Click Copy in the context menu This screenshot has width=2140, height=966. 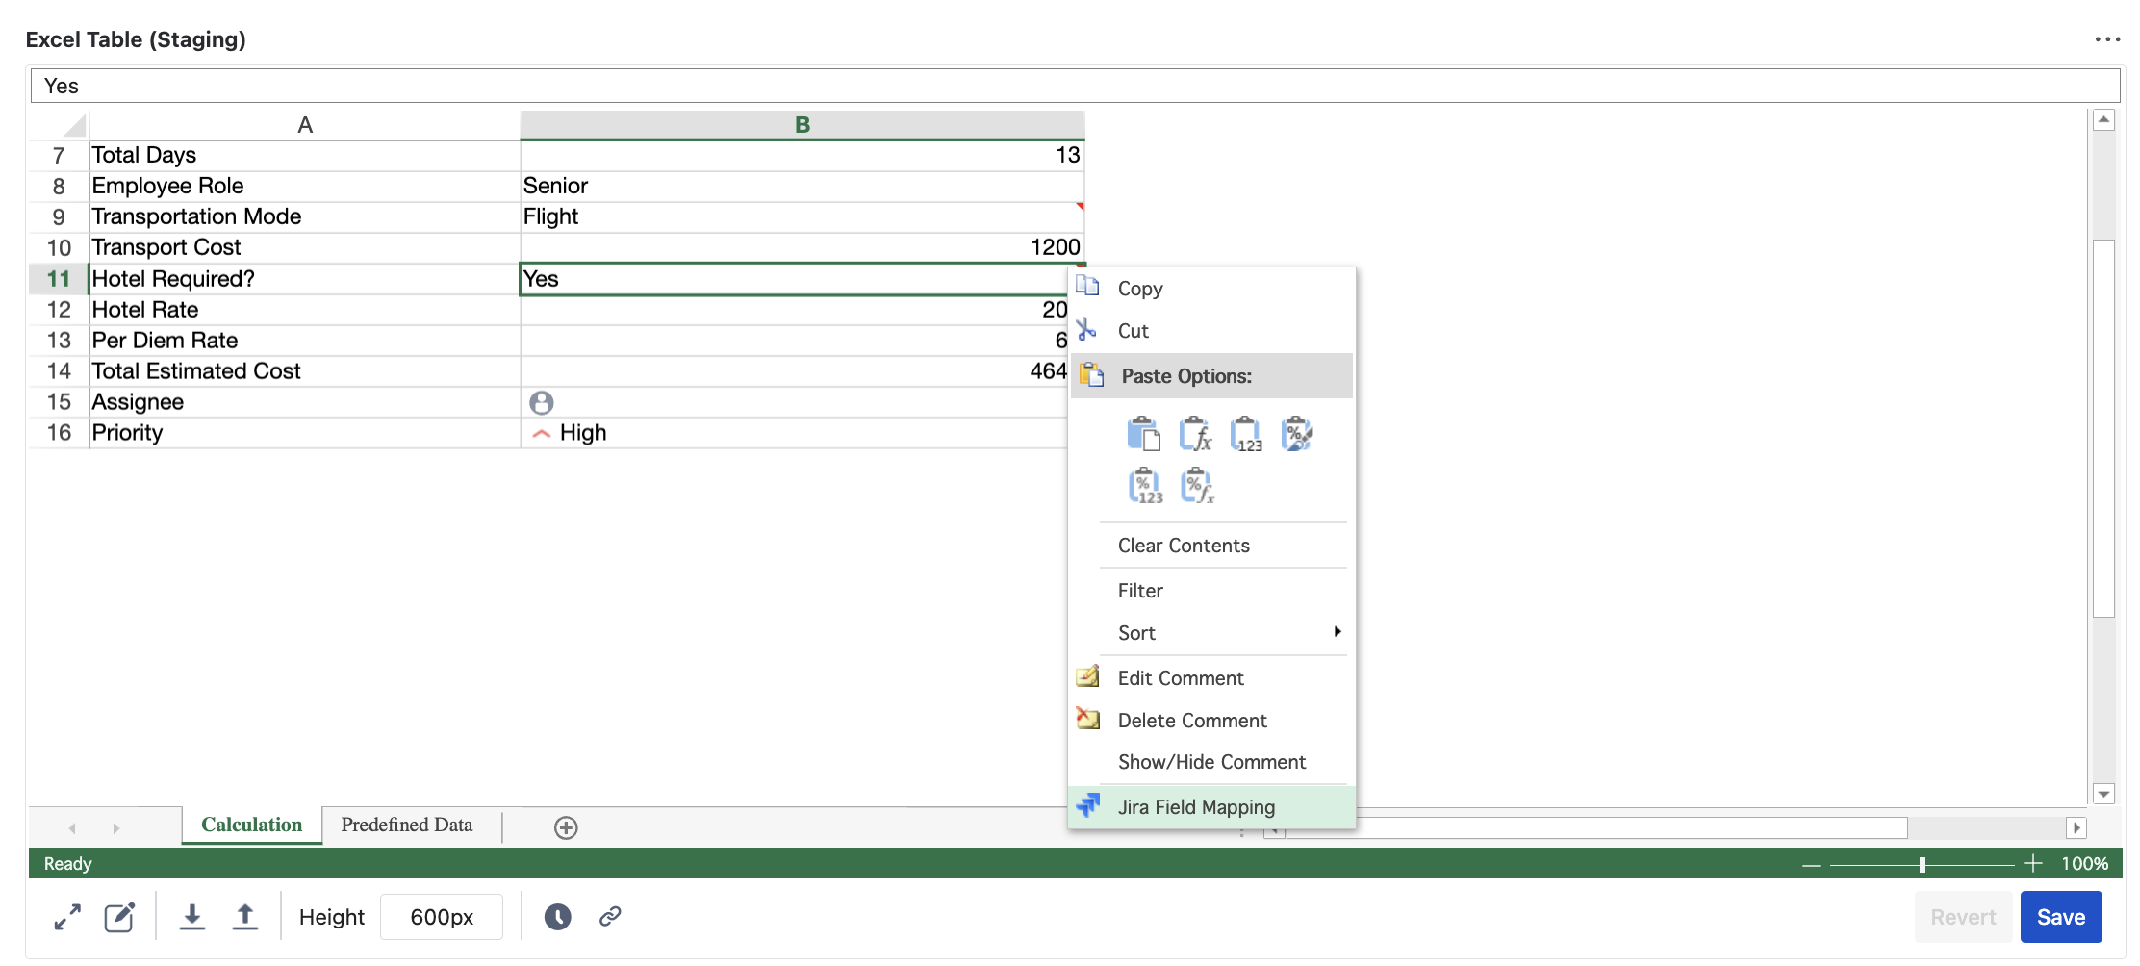1139,289
